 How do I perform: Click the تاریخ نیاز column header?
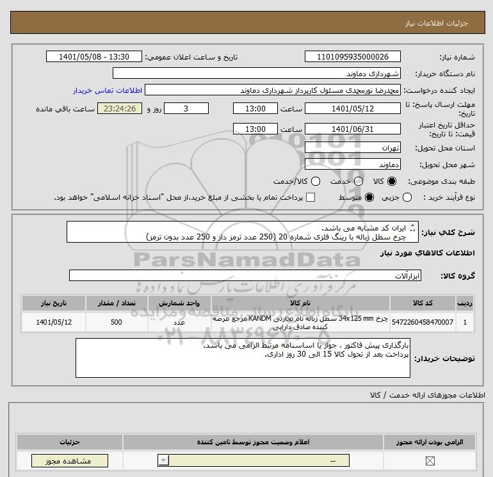(54, 303)
